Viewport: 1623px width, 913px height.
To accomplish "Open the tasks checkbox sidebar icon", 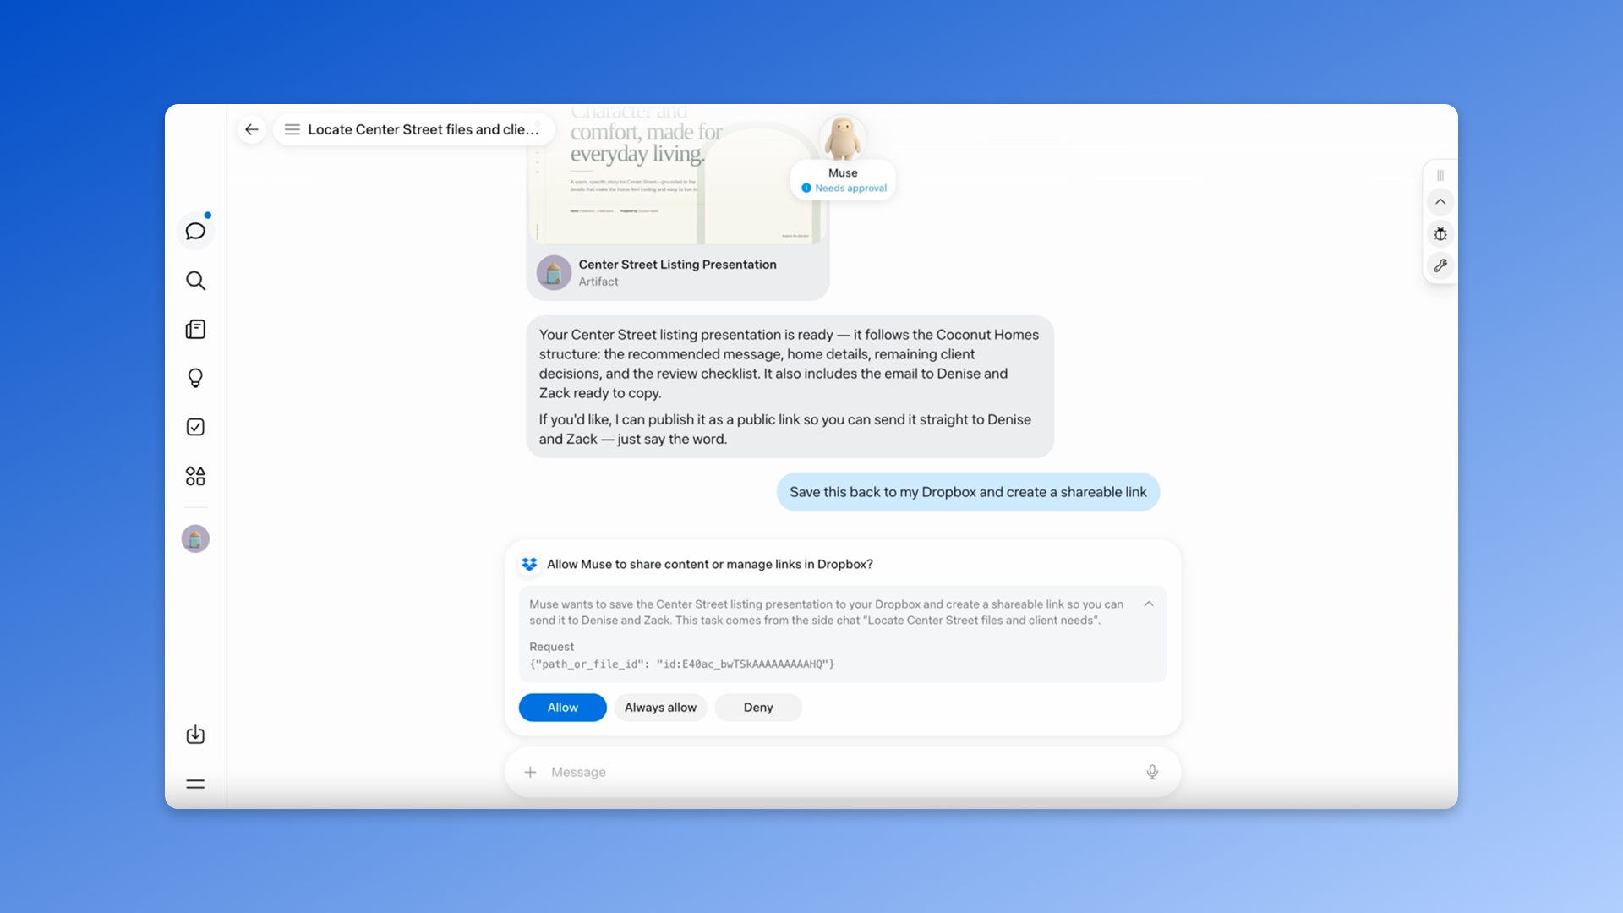I will pos(195,427).
